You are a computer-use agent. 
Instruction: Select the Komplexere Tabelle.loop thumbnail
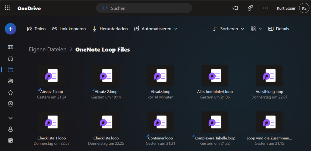pos(215,122)
